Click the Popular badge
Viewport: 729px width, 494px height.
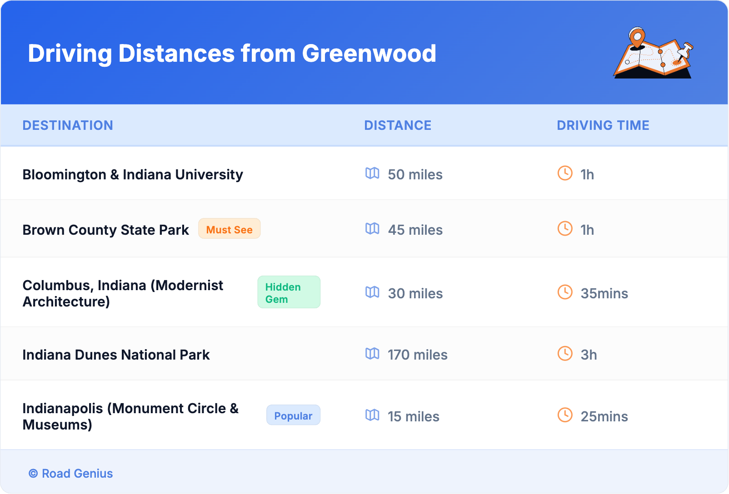tap(293, 415)
